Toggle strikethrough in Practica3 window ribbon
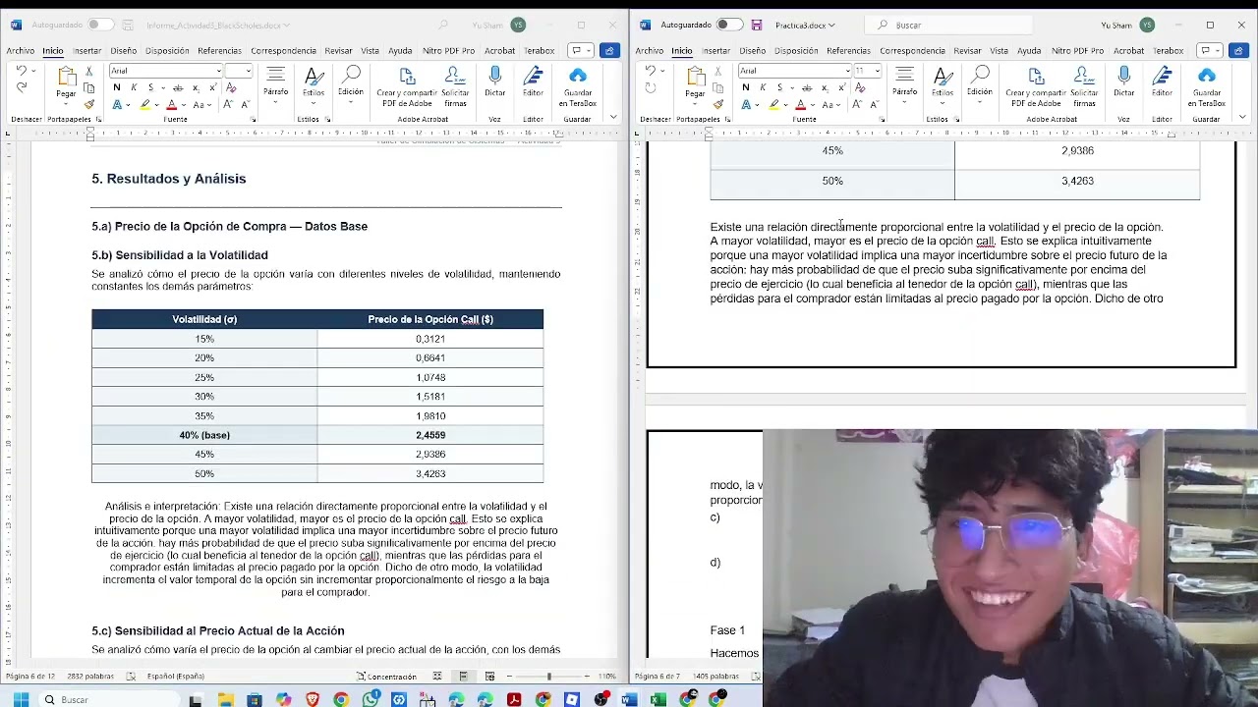Image resolution: width=1258 pixels, height=707 pixels. coord(807,88)
